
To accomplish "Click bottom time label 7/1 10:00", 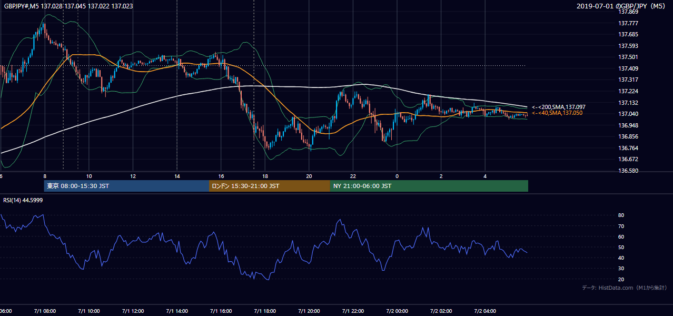I will [88, 311].
